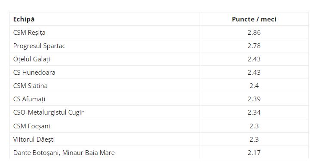The width and height of the screenshot is (317, 167).
Task: Click the 2.4 value for CSM Slatina
Action: tap(254, 86)
